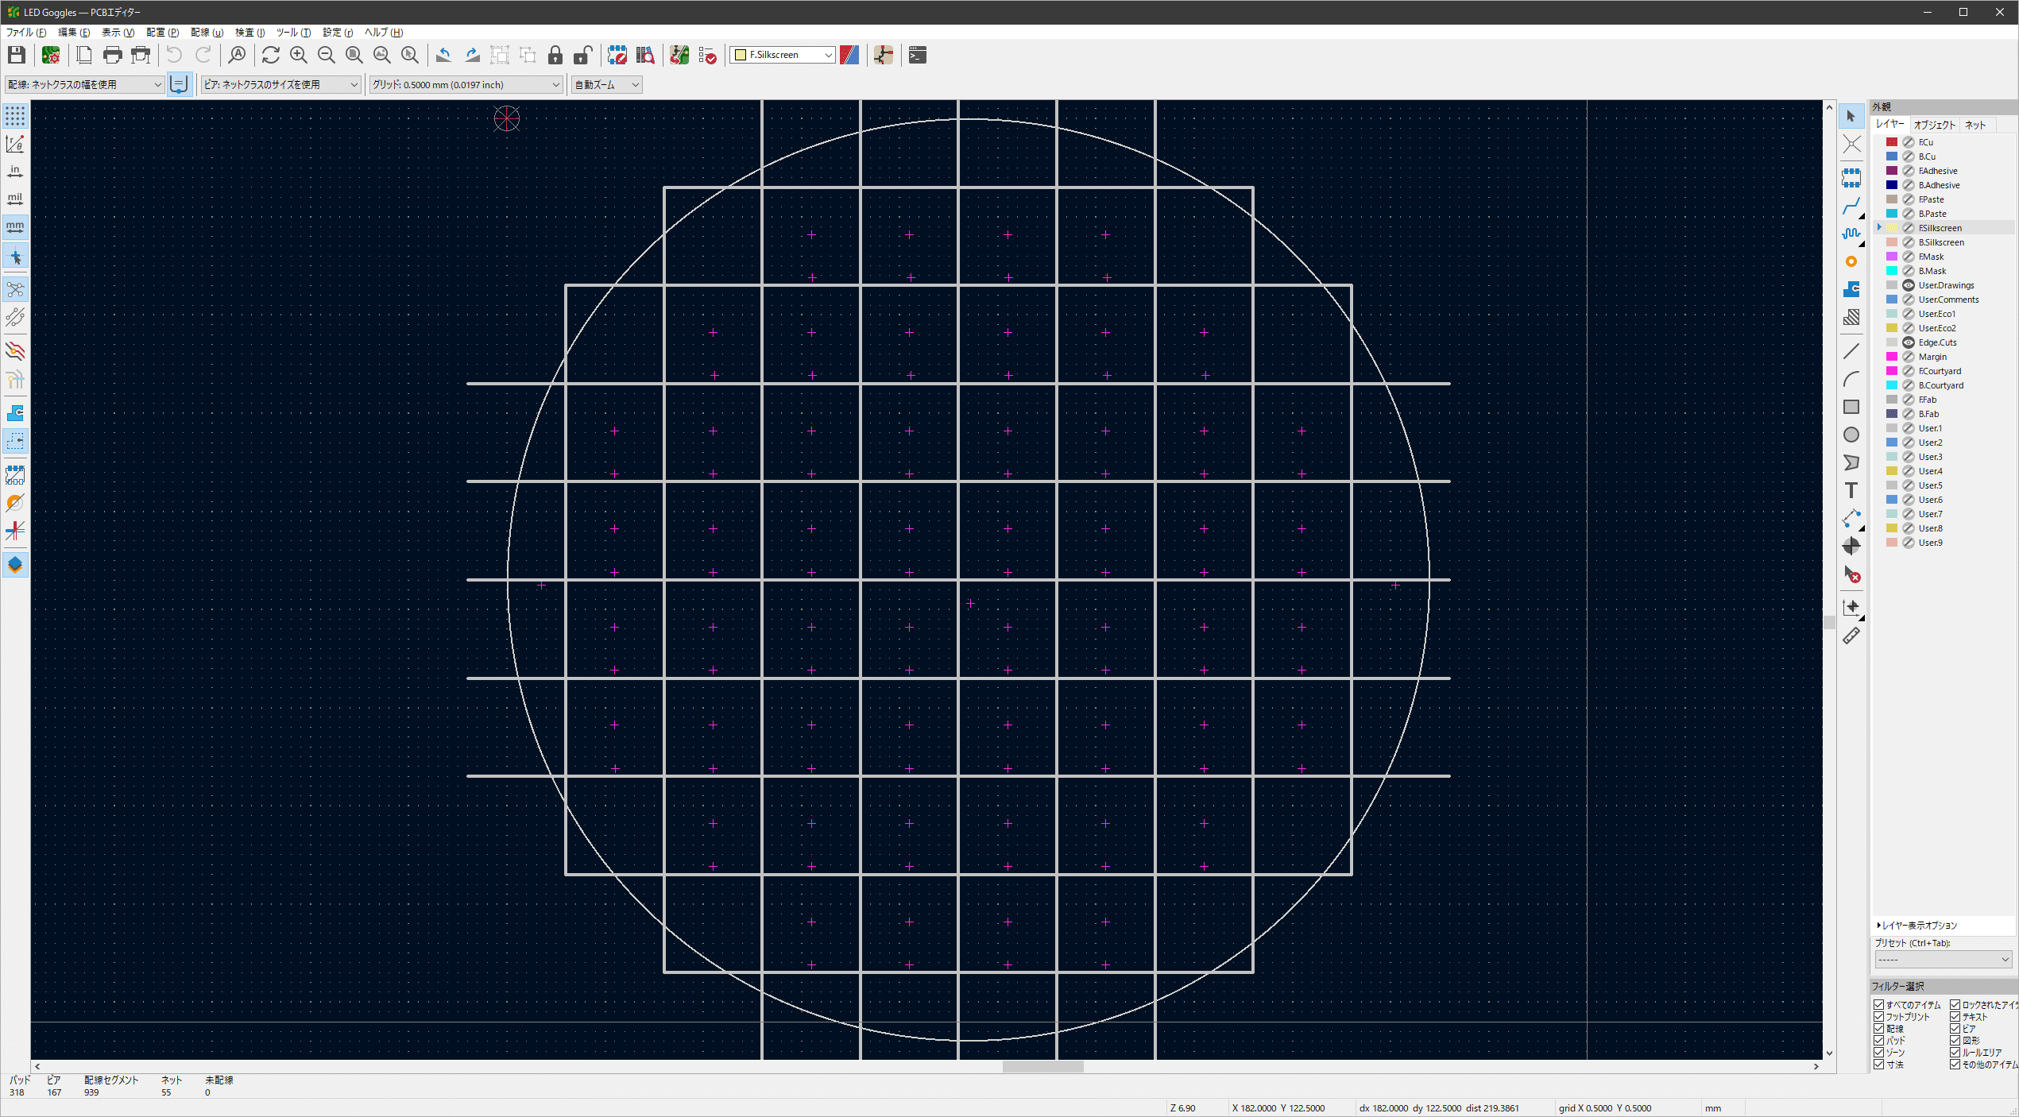Screen dimensions: 2019x1117
Task: Select the Draw Circle tool
Action: [x=1851, y=435]
